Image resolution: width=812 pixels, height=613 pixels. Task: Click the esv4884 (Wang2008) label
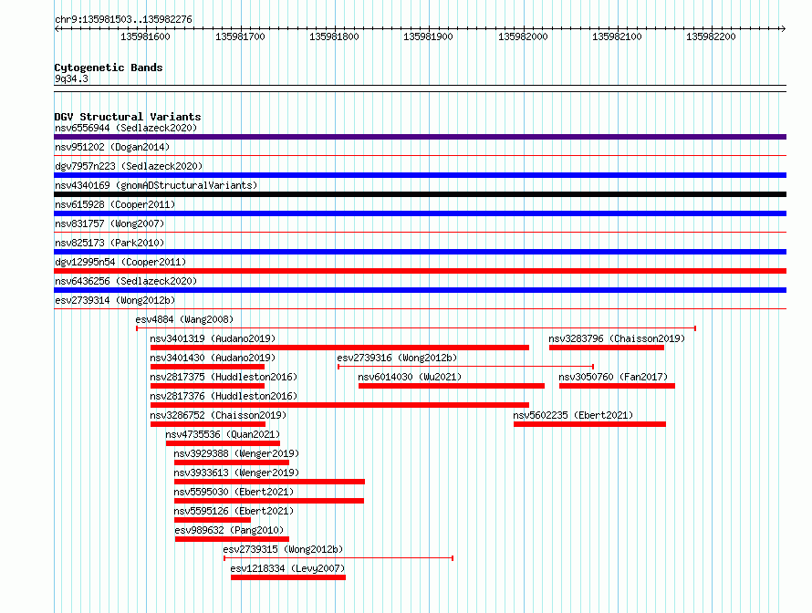click(184, 319)
